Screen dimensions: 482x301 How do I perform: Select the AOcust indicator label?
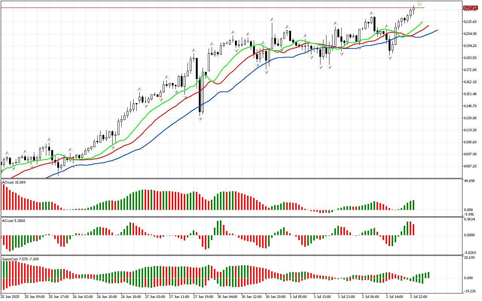[14, 182]
